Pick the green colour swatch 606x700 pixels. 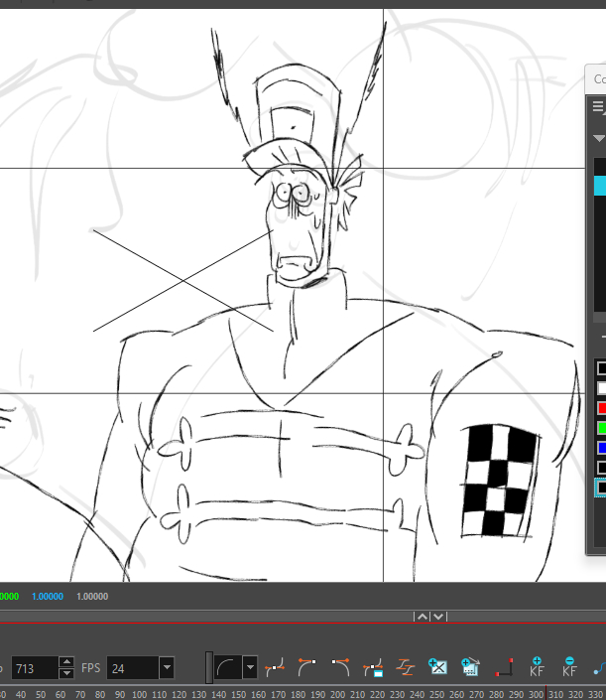(600, 428)
